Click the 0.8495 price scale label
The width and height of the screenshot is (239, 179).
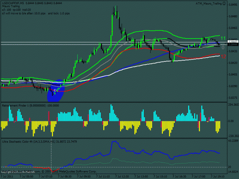tap(233, 5)
